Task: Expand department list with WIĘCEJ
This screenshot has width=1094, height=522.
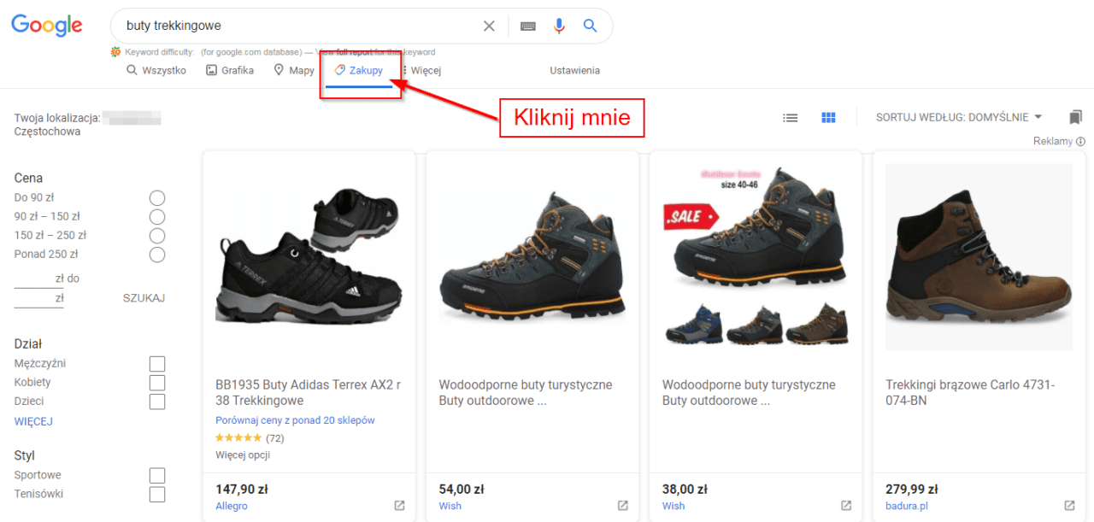Action: pyautogui.click(x=34, y=421)
